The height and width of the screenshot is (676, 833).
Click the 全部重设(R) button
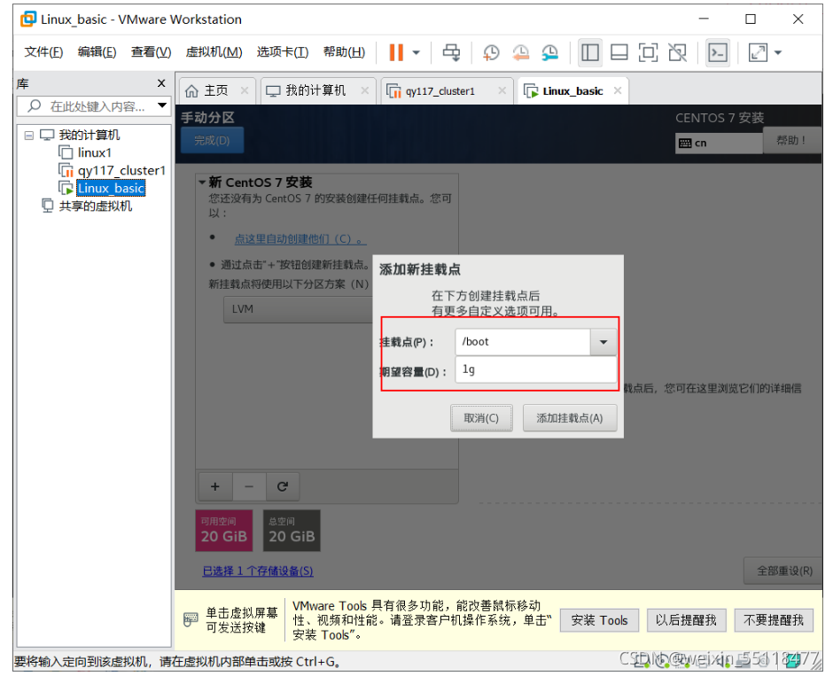pos(784,571)
